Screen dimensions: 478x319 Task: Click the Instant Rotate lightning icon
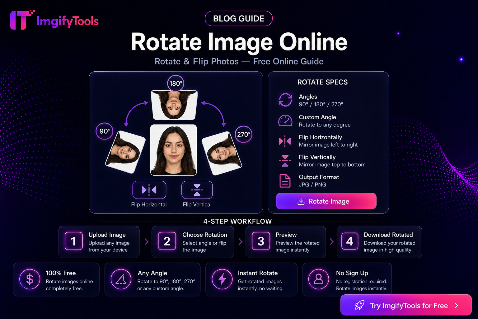pyautogui.click(x=222, y=279)
